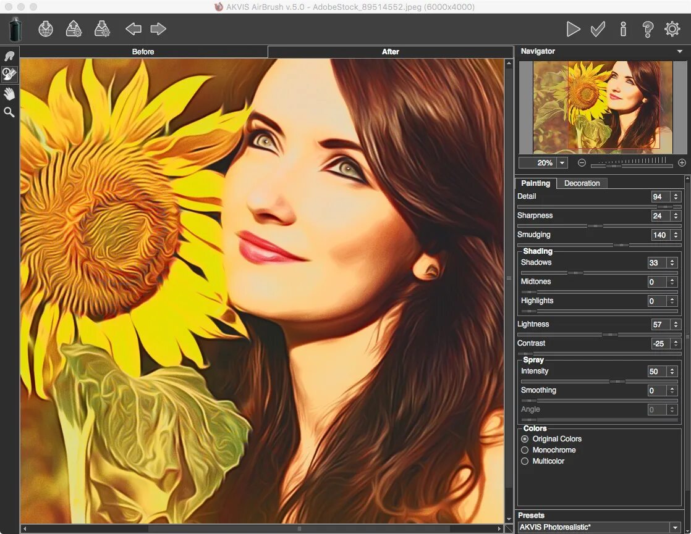This screenshot has width=691, height=534.
Task: Open the zoom percentage dropdown
Action: tap(561, 162)
